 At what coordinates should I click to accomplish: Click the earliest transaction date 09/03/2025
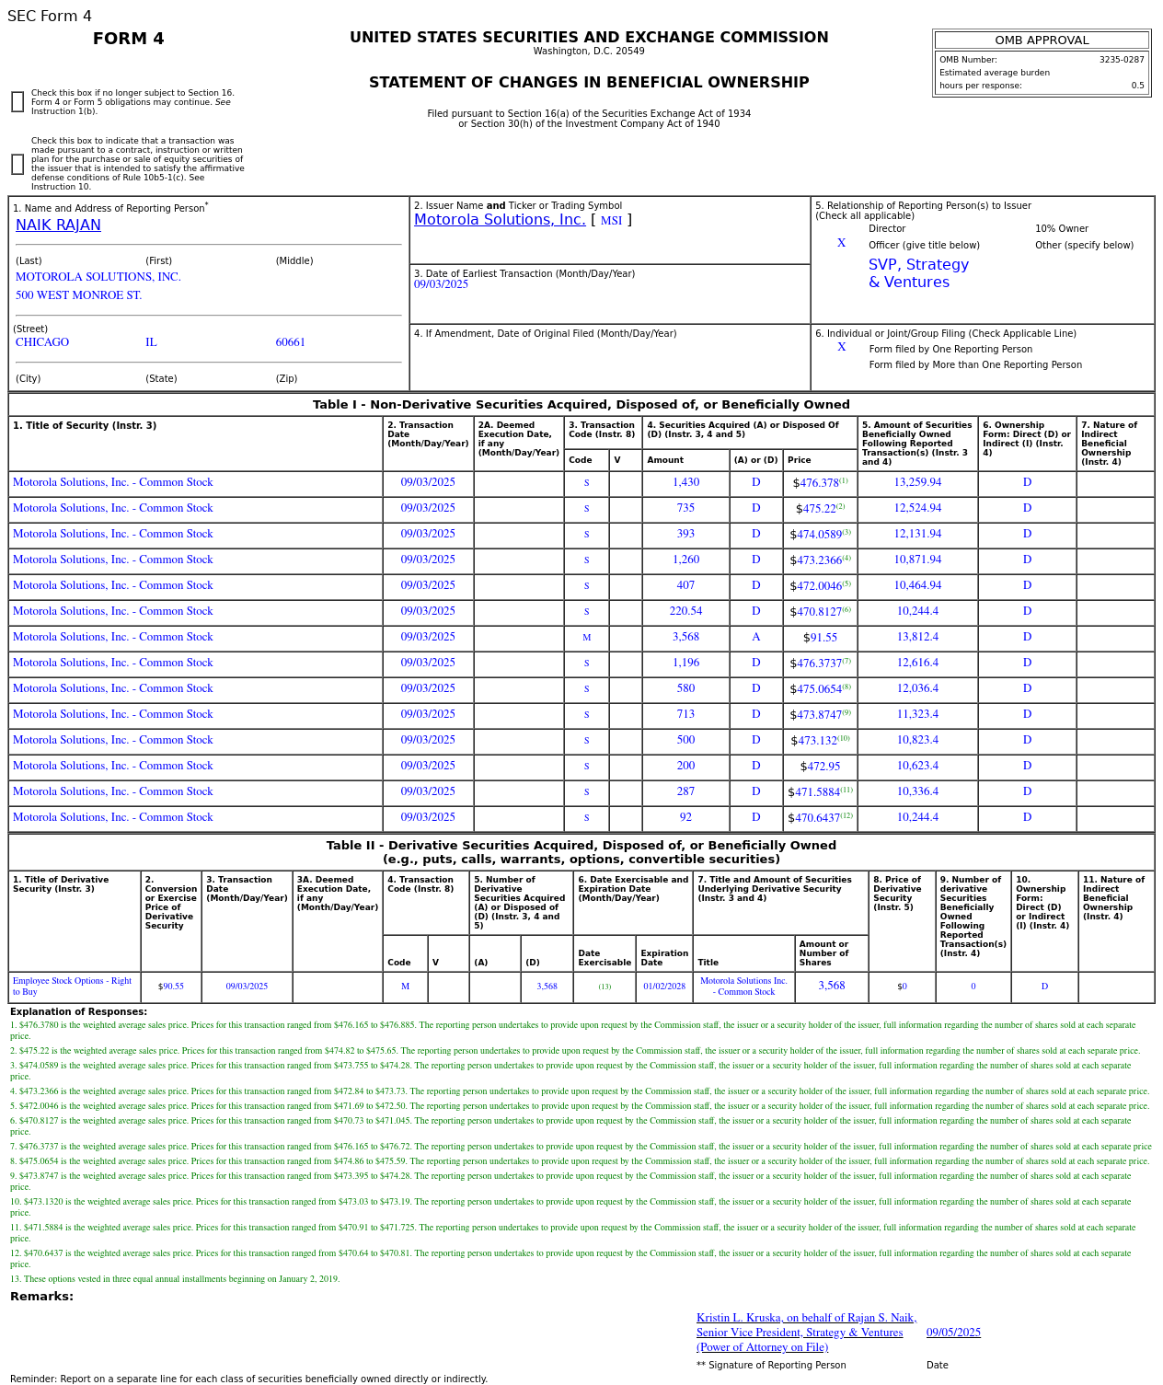point(441,284)
